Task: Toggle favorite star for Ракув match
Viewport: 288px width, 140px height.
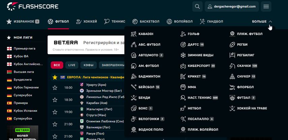Action: (55, 136)
